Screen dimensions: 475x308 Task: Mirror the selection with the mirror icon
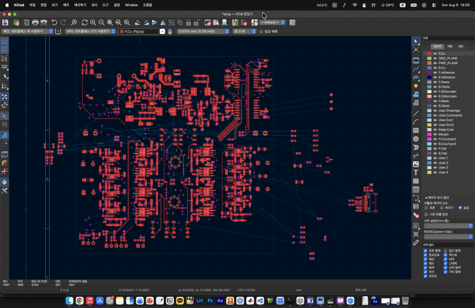pos(163,22)
